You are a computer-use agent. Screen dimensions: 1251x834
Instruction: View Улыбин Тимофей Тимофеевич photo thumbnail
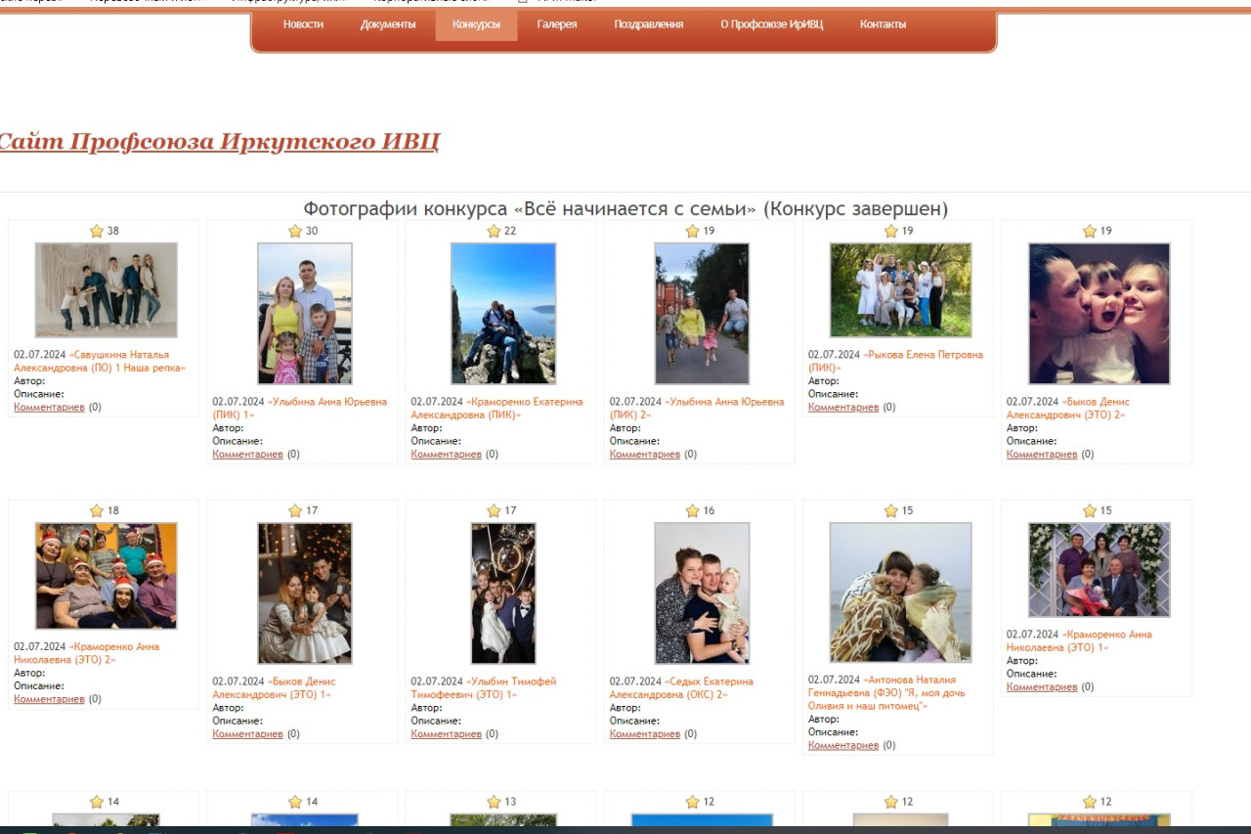tap(503, 593)
